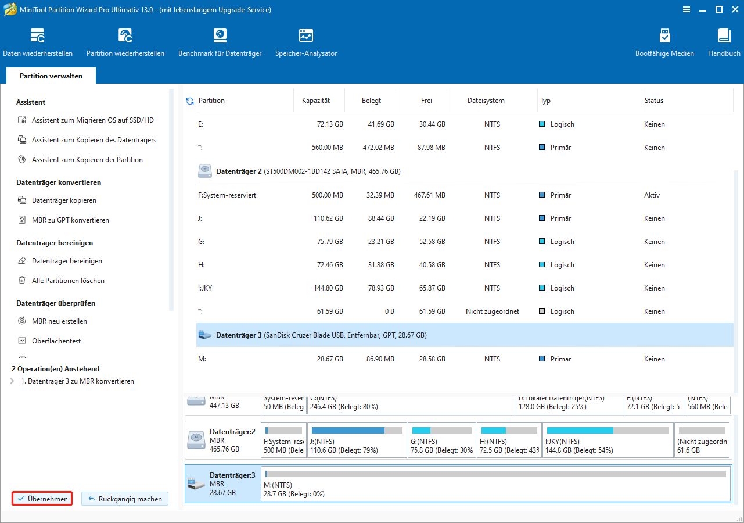
Task: Open the Handbuch manual
Action: pyautogui.click(x=724, y=43)
